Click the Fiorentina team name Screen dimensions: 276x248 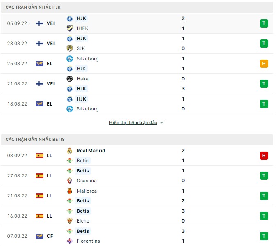point(88,241)
